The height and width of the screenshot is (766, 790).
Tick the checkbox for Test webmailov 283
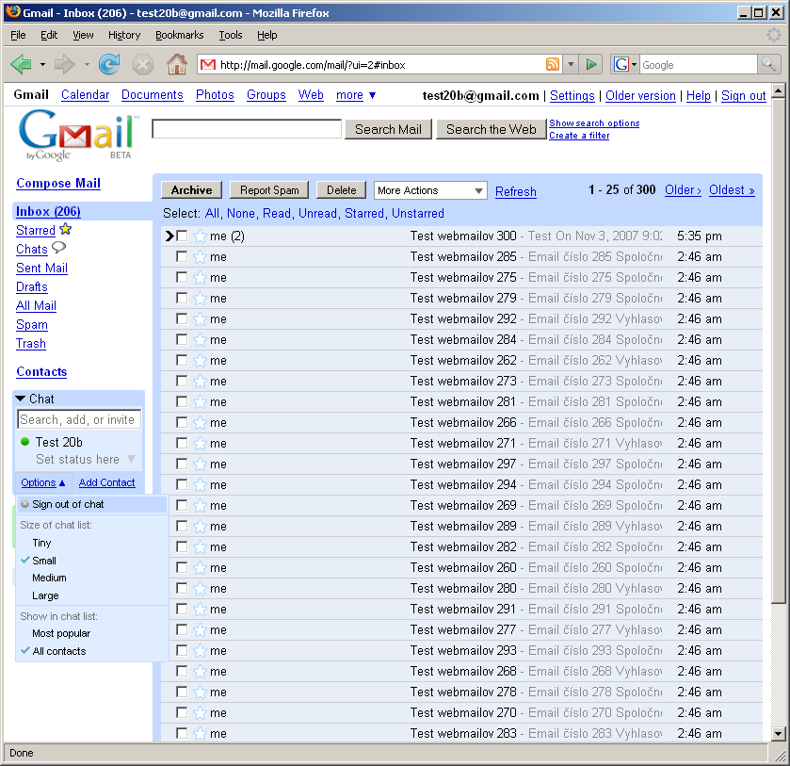[182, 733]
